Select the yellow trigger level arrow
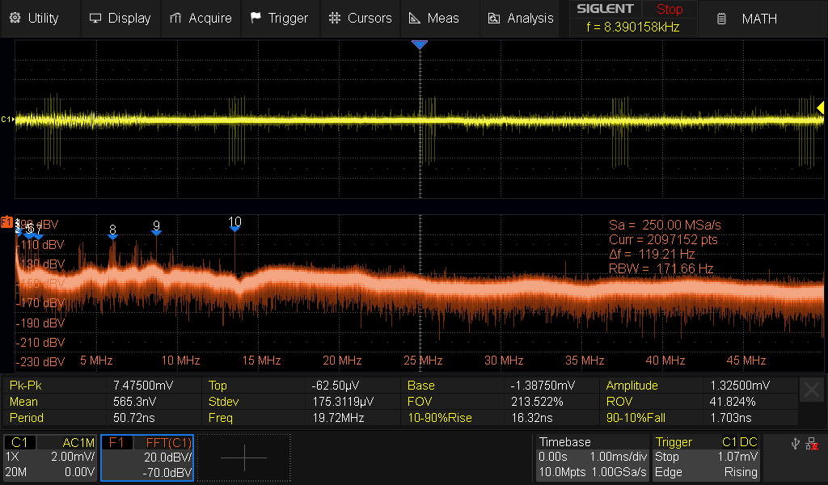This screenshot has width=828, height=485. point(822,108)
